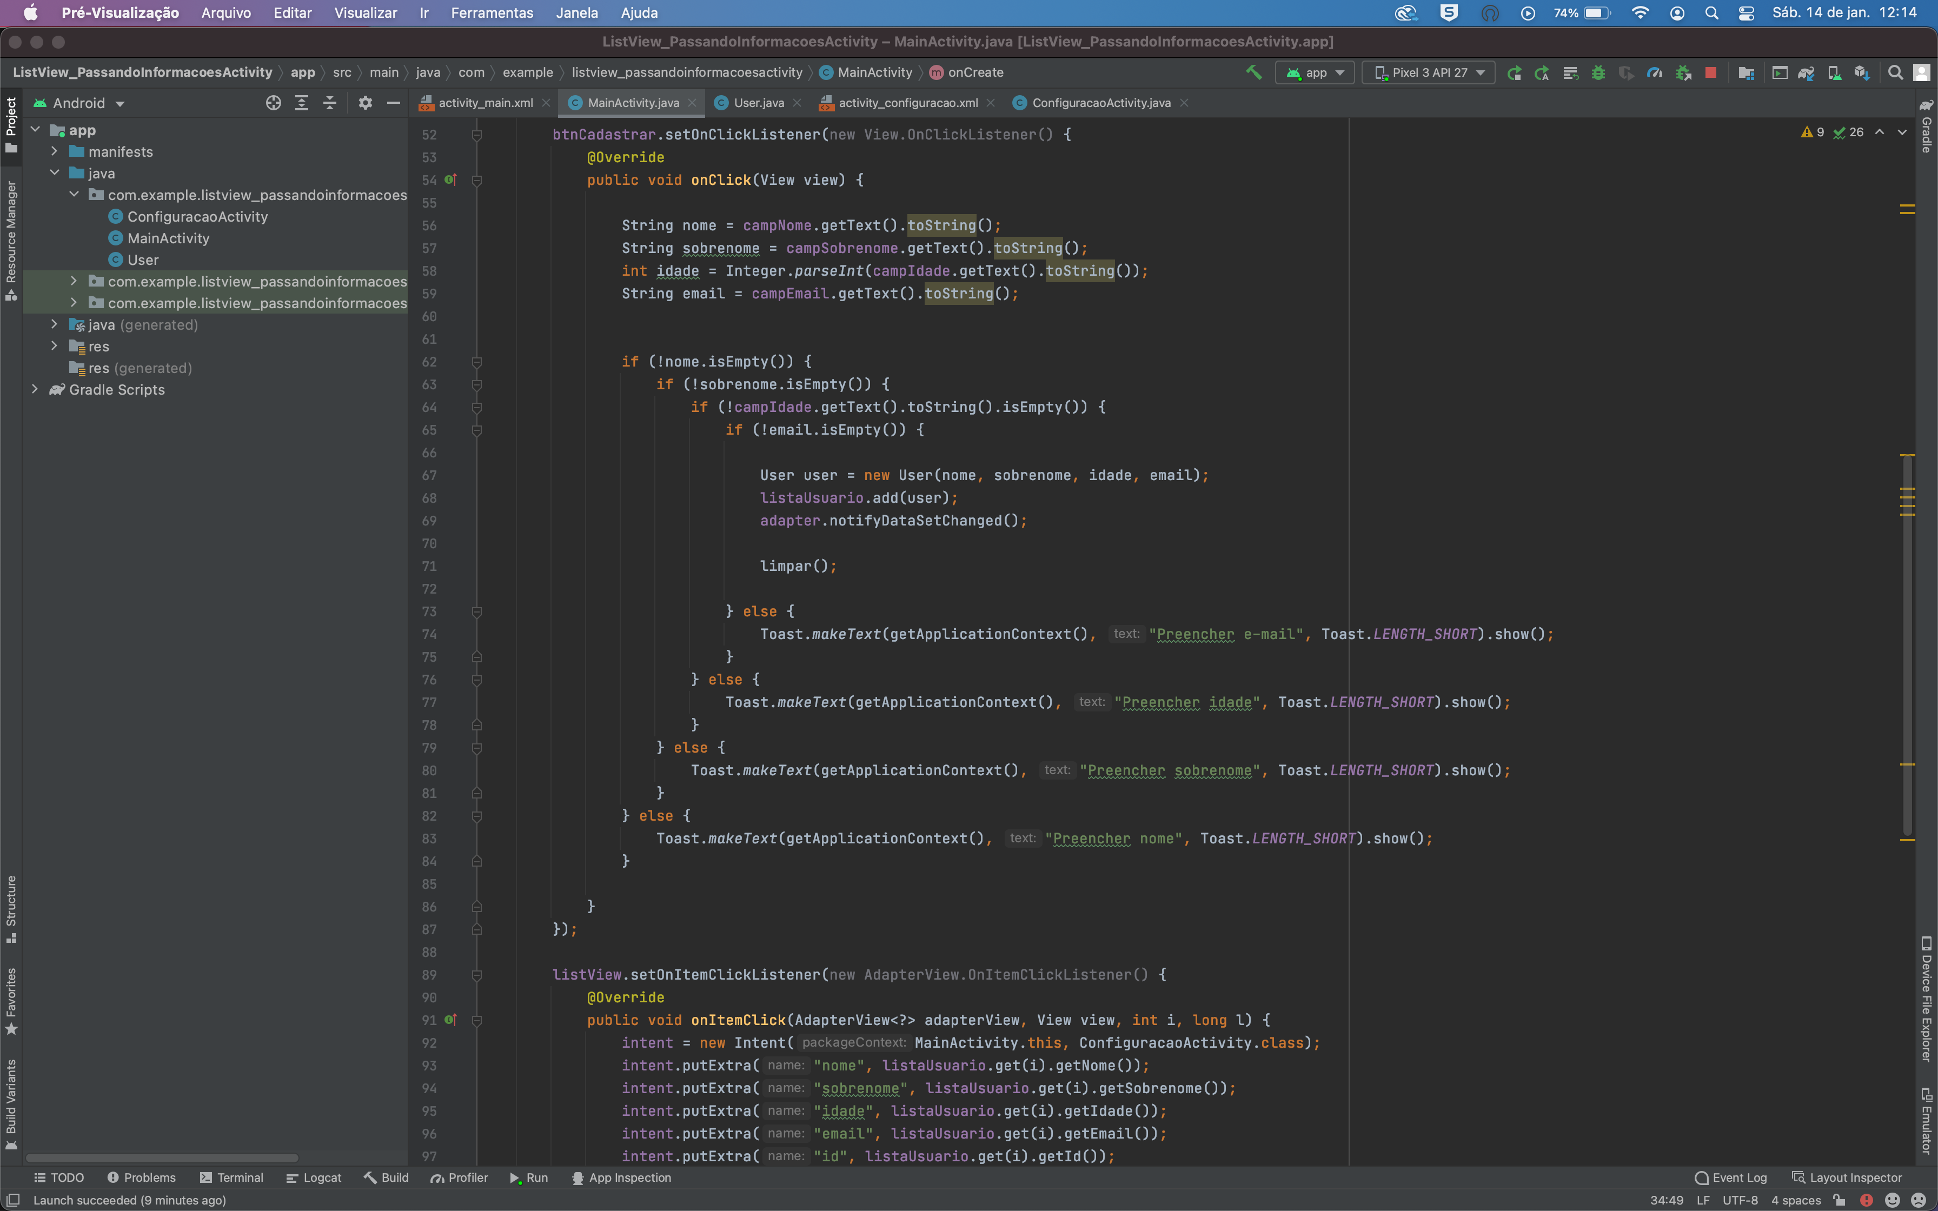Hide the Project panel with minus icon
Screen dimensions: 1938x1211
[x=393, y=103]
